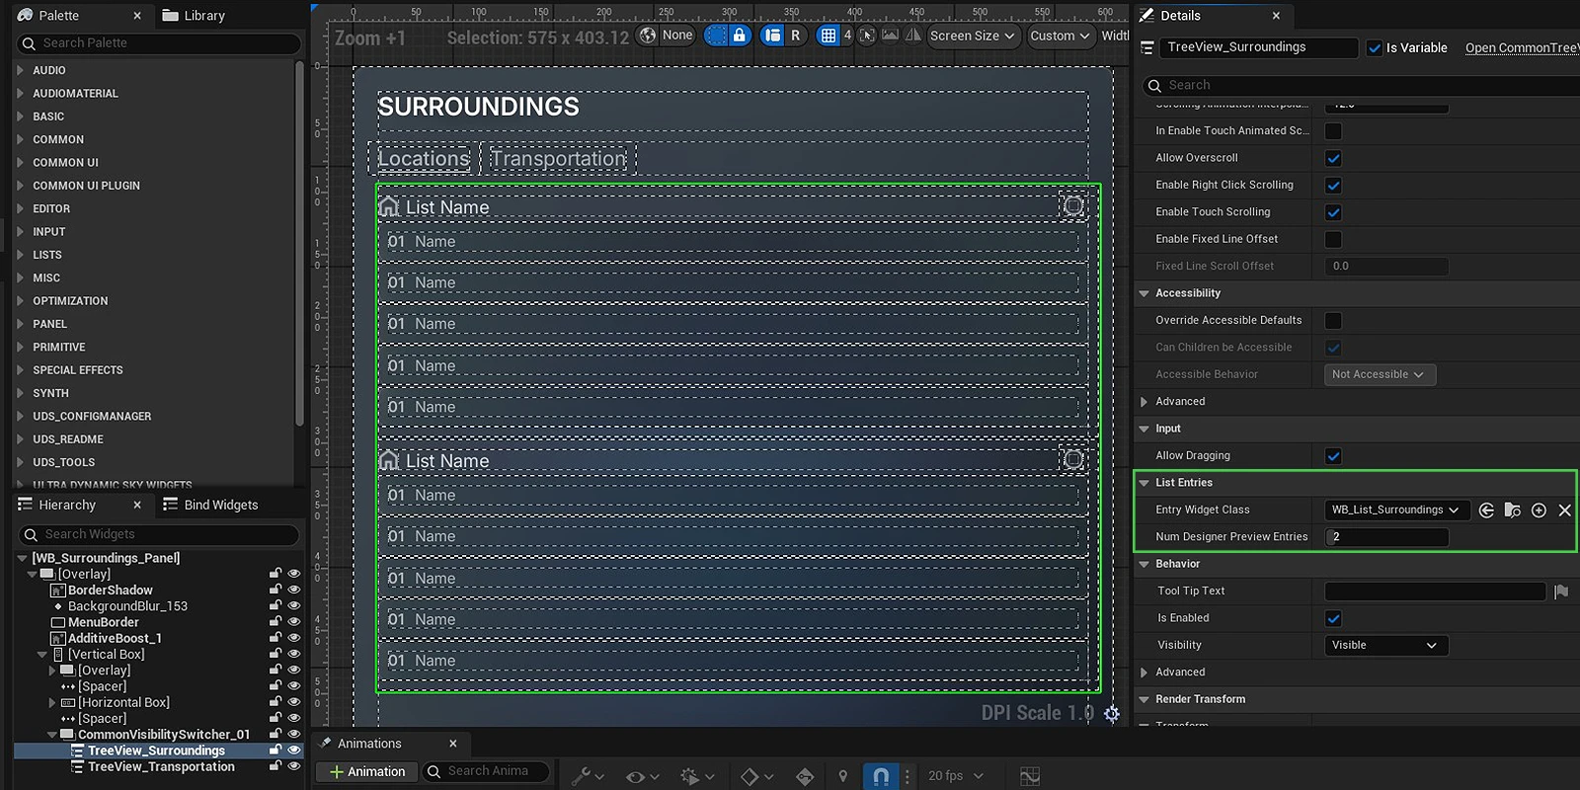Viewport: 1580px width, 790px height.
Task: Browse to Entry Widget Class asset in content browser
Action: (x=1512, y=511)
